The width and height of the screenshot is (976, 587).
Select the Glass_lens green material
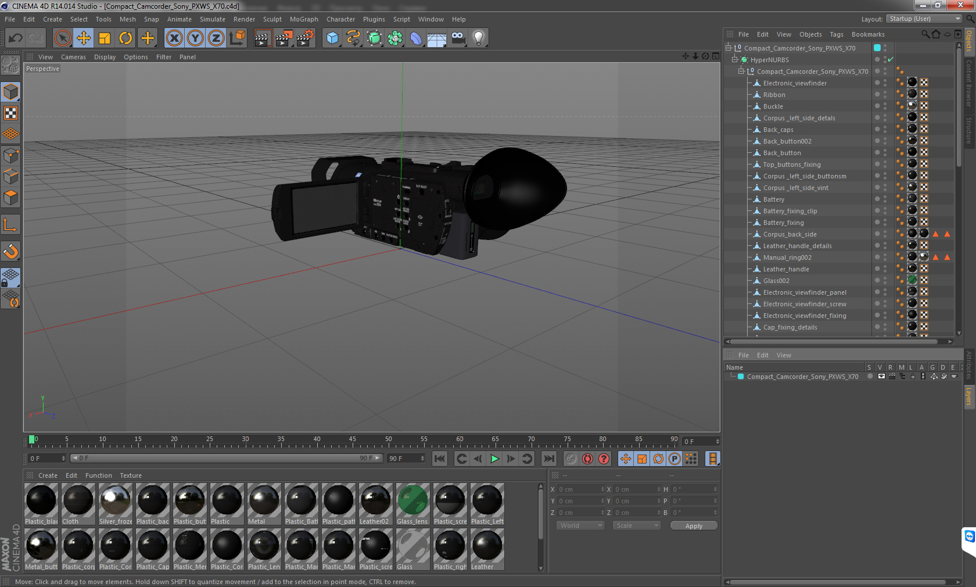pos(412,504)
